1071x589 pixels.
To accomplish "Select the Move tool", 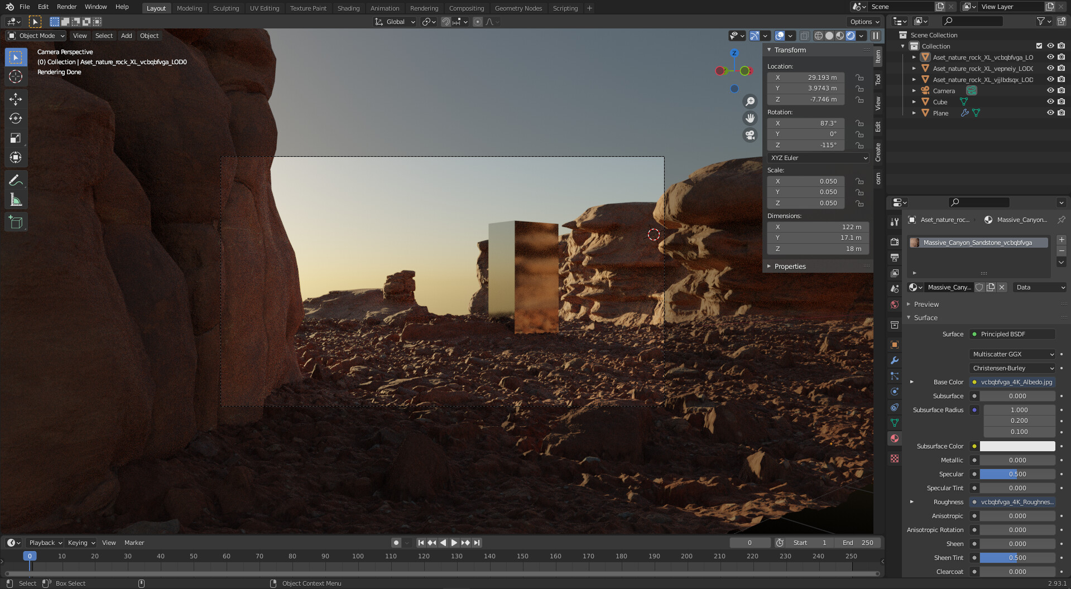I will click(x=16, y=99).
